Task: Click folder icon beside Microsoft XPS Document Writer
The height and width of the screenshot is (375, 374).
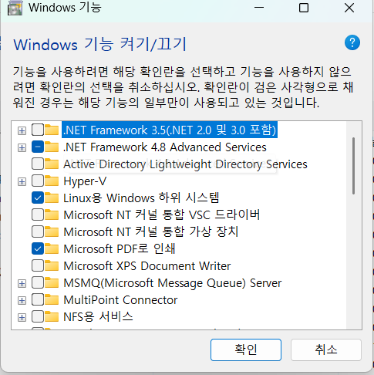Action: [x=52, y=266]
